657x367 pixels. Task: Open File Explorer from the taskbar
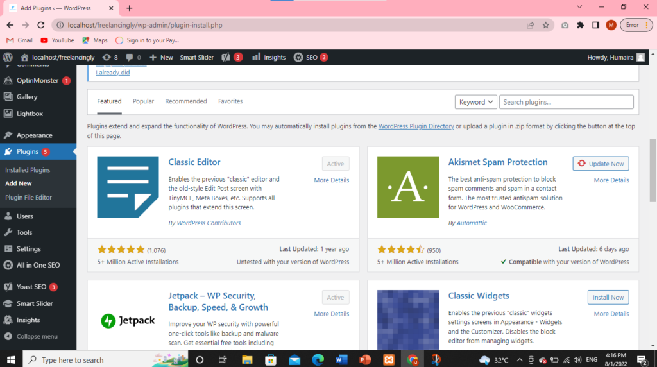pos(247,360)
